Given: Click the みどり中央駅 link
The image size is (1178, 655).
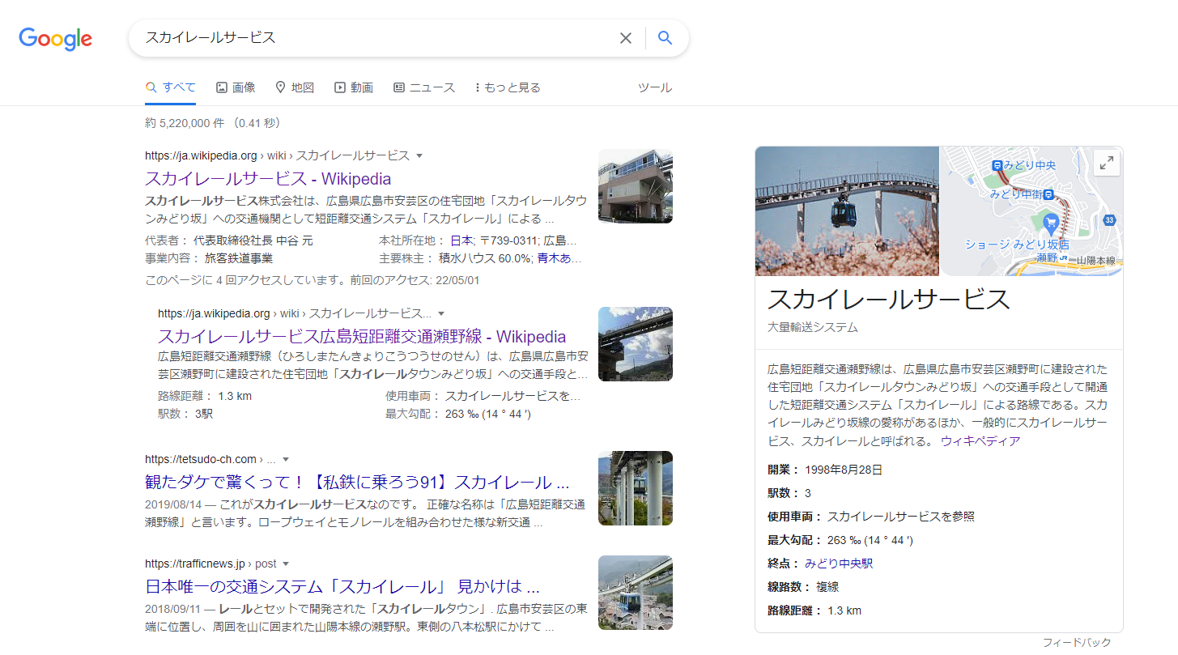Looking at the screenshot, I should coord(839,564).
